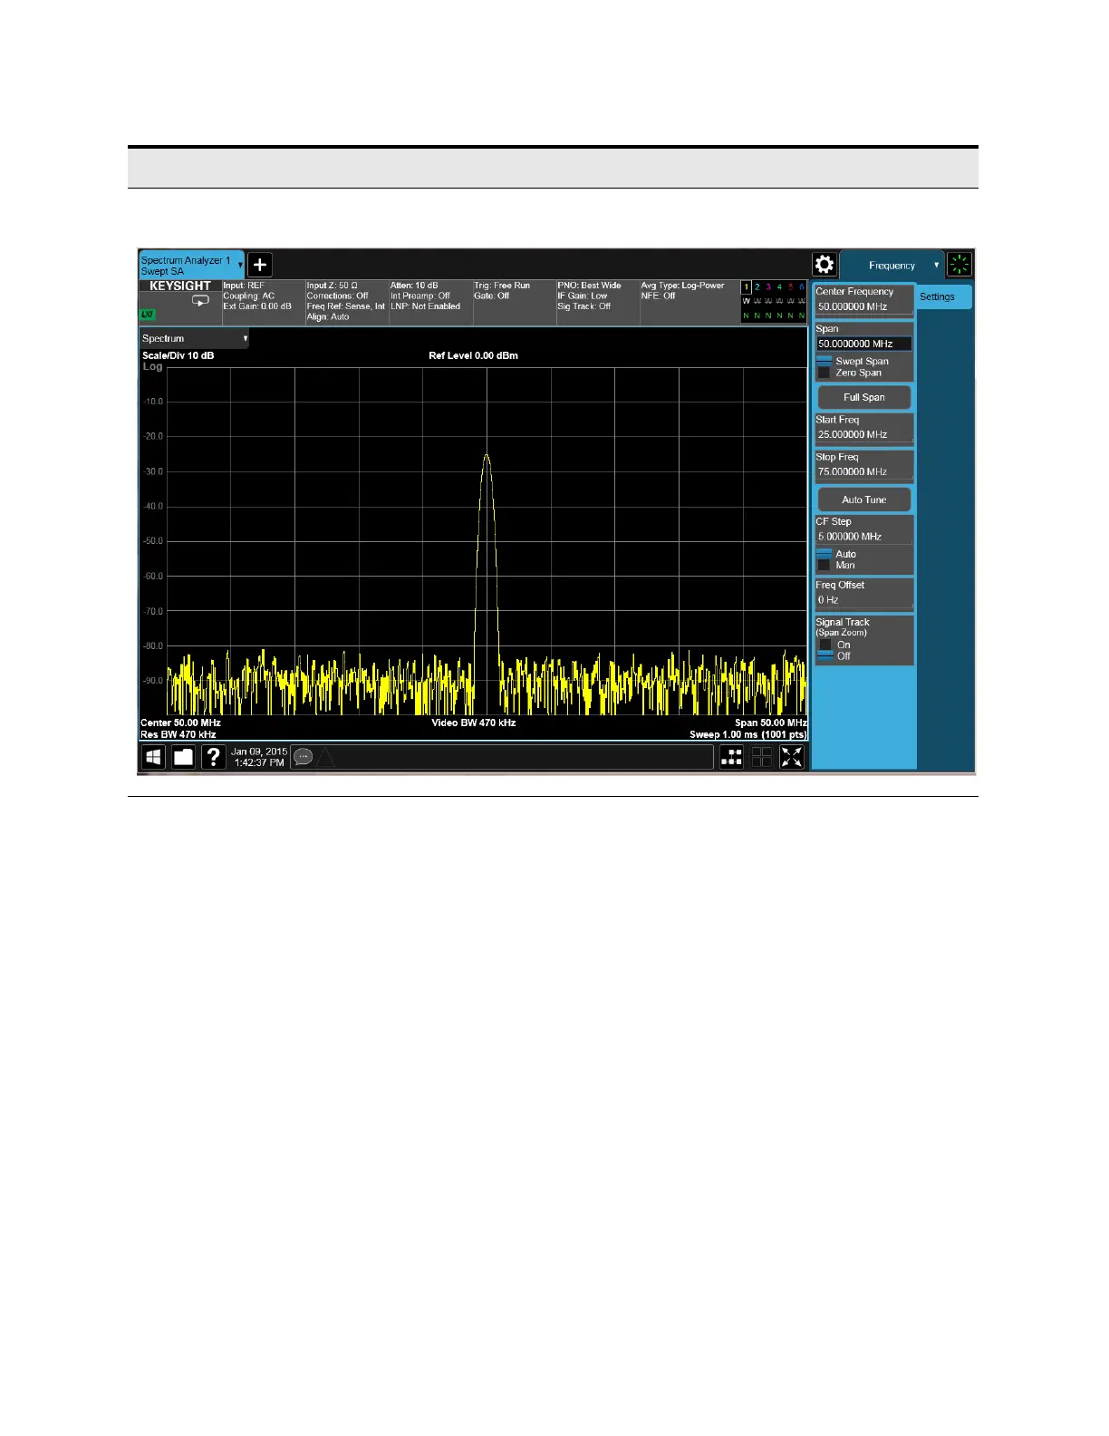Turn Signal Track Off
The height and width of the screenshot is (1436, 1109).
(x=834, y=655)
